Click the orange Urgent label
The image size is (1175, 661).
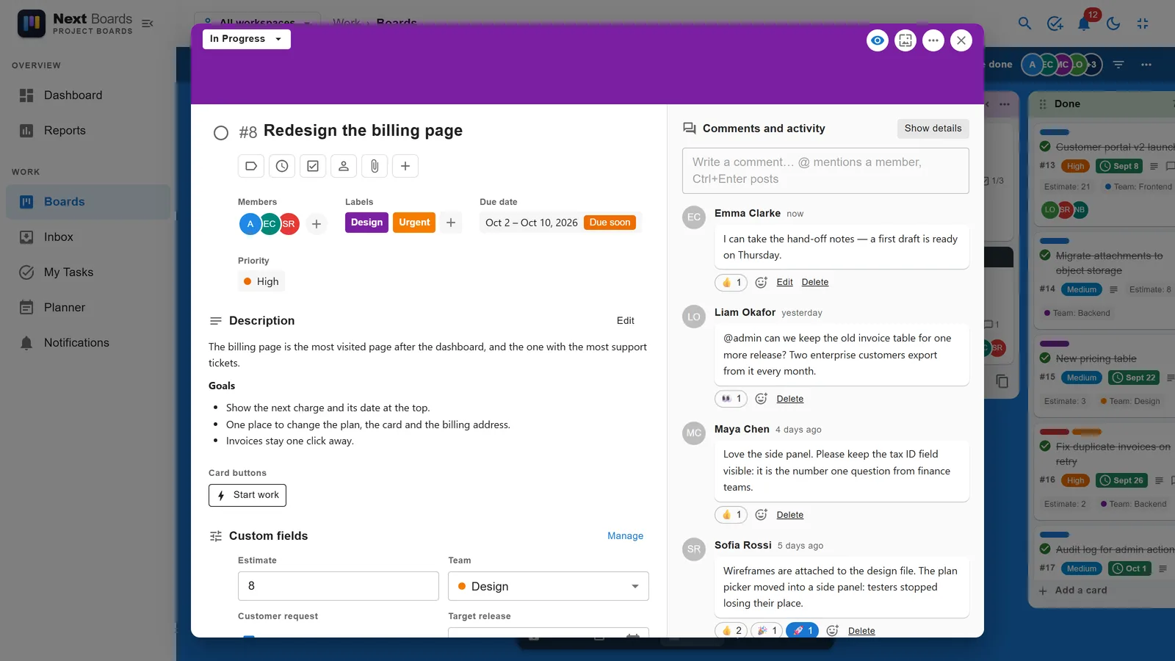(414, 223)
